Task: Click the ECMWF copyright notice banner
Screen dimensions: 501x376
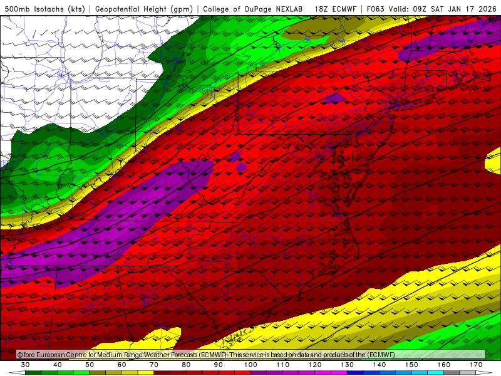Action: point(251,355)
